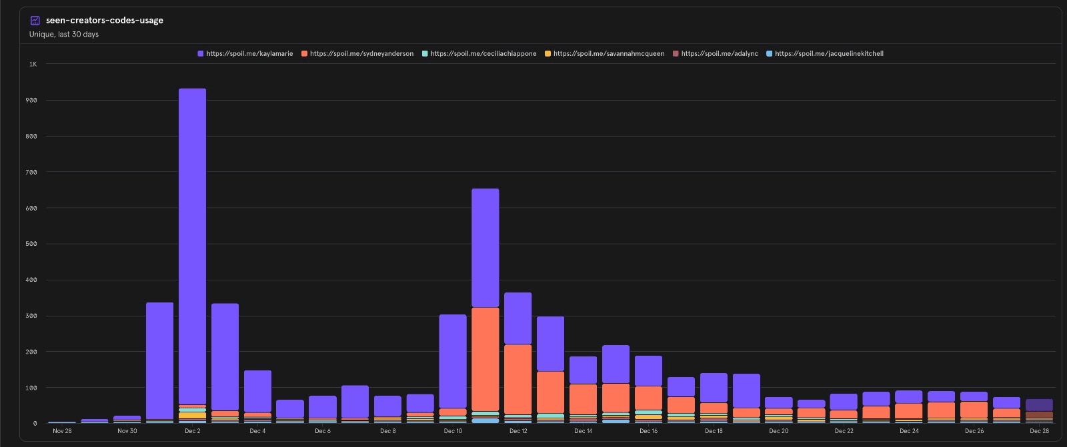Select the purple segment of the Dec 11 bar

(x=485, y=248)
